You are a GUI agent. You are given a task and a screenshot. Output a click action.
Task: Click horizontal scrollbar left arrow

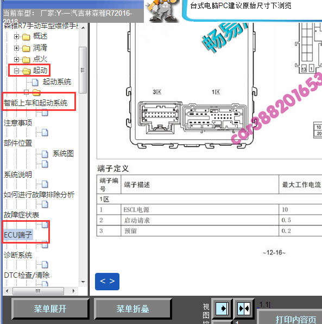[x=7, y=291]
